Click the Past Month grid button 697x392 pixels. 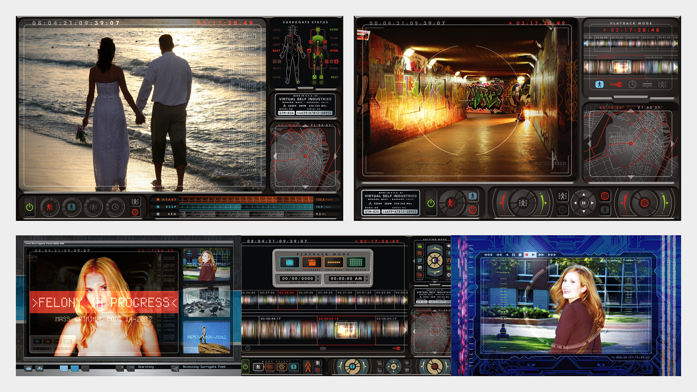click(x=356, y=262)
